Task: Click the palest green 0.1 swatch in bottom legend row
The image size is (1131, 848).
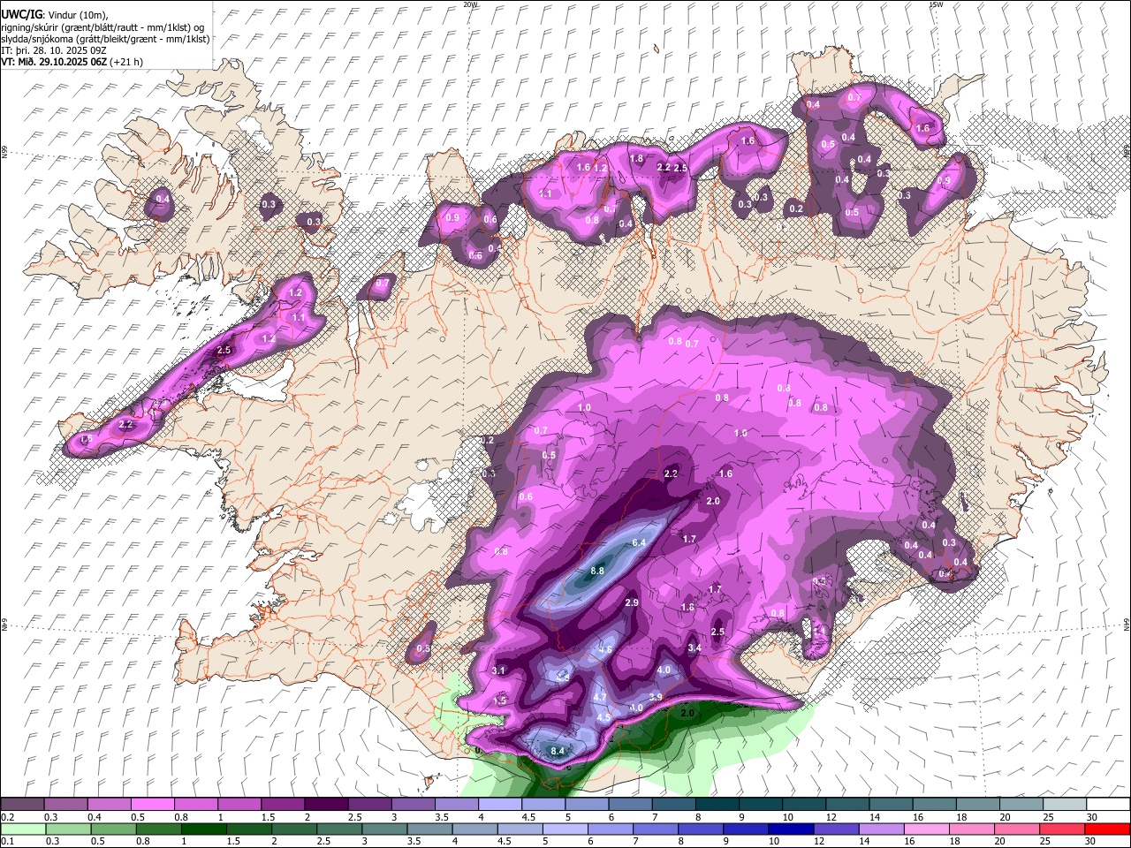Action: point(22,829)
